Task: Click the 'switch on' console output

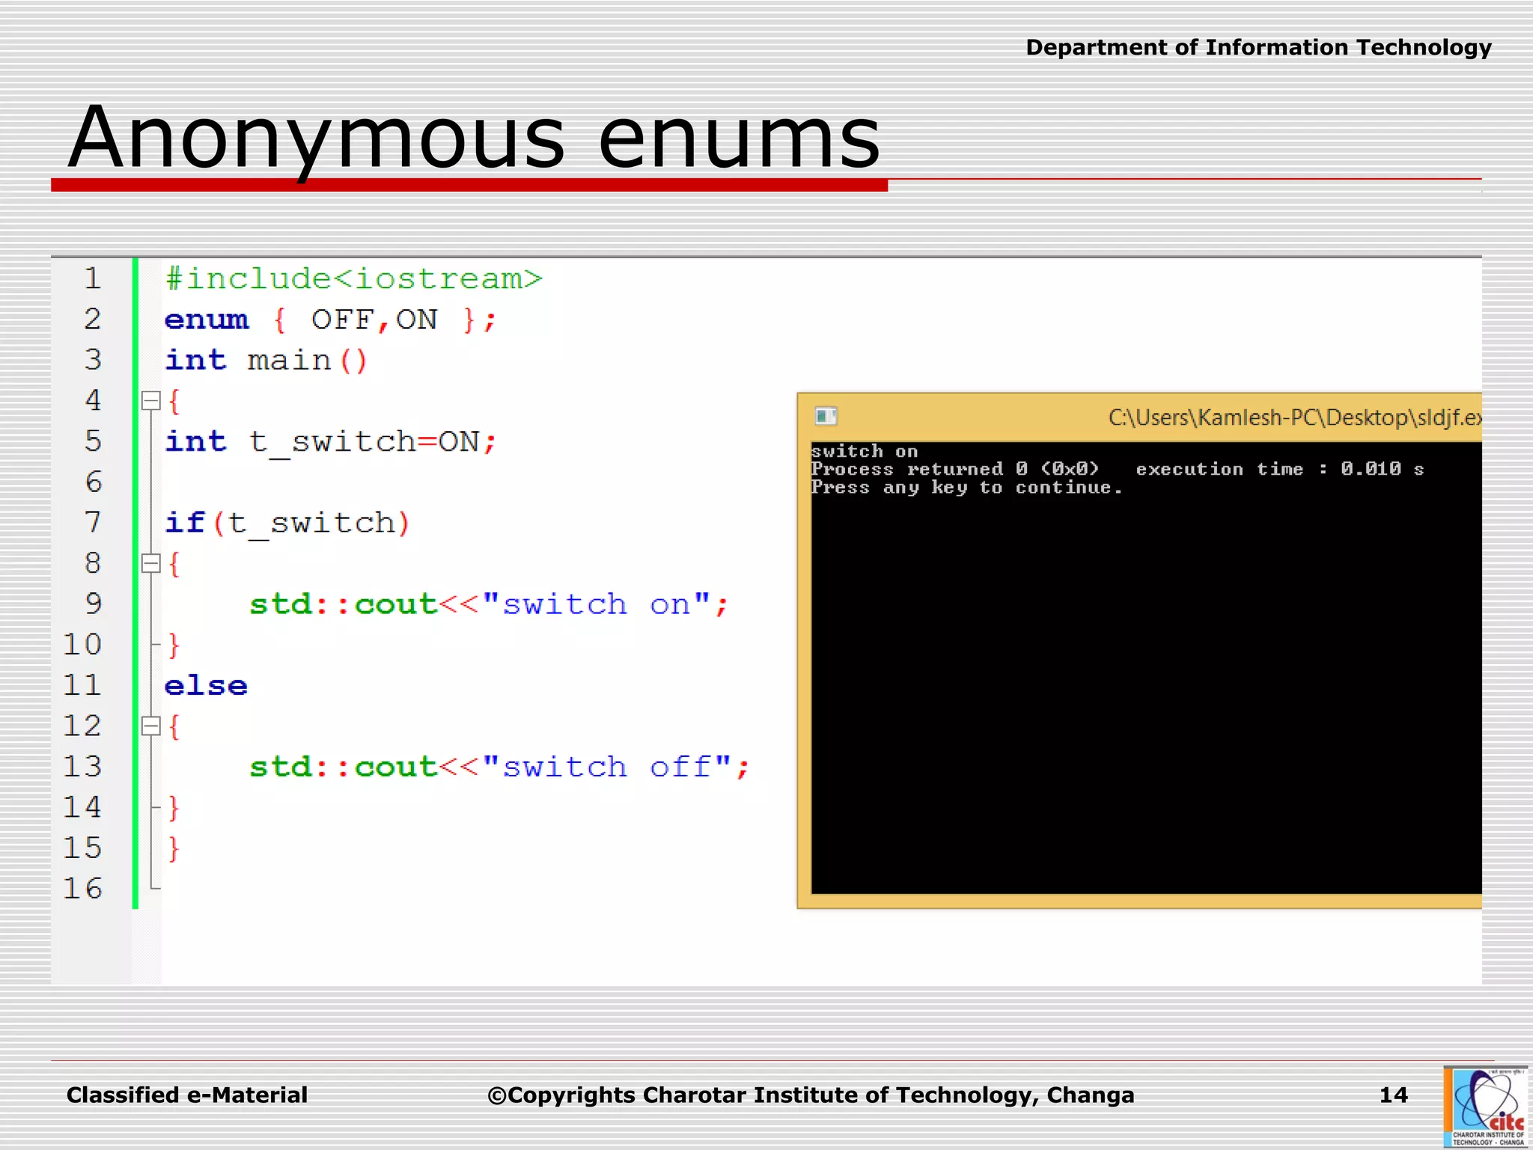Action: 865,451
